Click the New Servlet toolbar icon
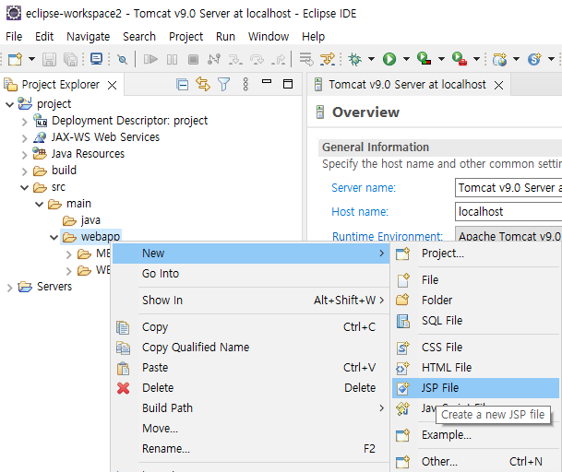Viewport: 562px width, 472px height. click(x=534, y=59)
